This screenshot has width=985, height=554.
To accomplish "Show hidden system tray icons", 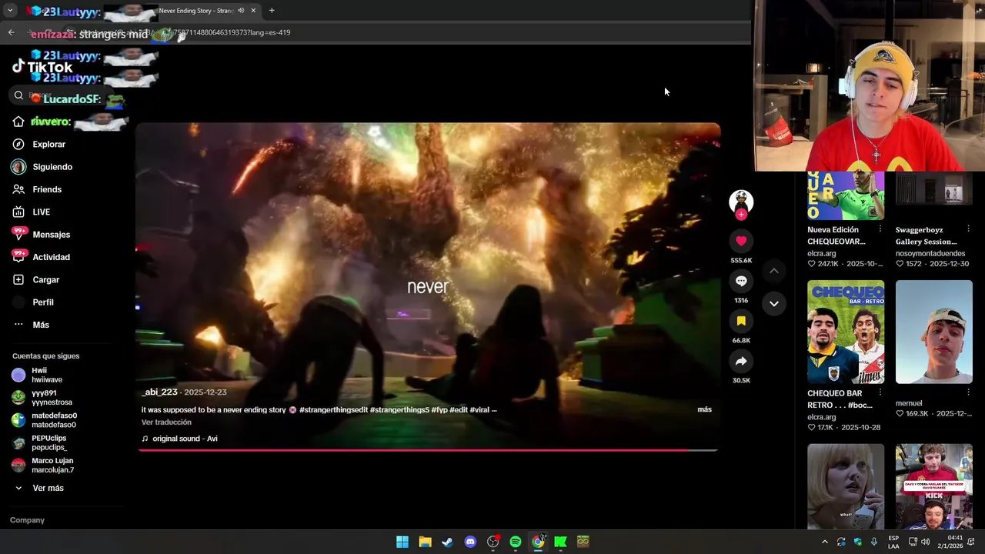I will click(825, 542).
